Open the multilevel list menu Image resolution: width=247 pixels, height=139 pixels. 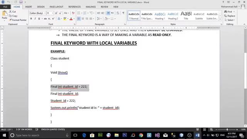pyautogui.click(x=92, y=13)
